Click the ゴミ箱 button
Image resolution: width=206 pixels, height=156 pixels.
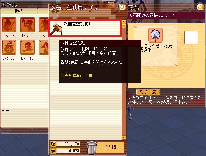click(110, 147)
